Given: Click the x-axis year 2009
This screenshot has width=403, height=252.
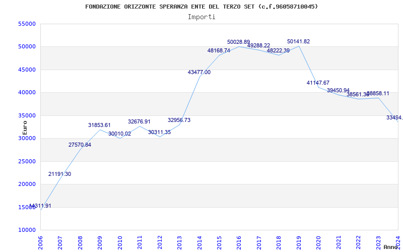Looking at the screenshot, I should (100, 243).
